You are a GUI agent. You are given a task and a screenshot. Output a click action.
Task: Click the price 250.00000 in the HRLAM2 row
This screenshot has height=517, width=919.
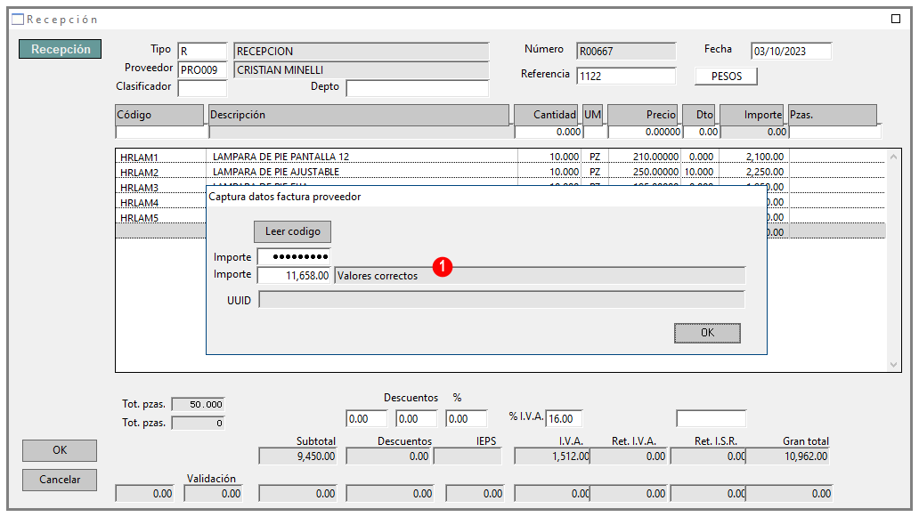tap(655, 172)
